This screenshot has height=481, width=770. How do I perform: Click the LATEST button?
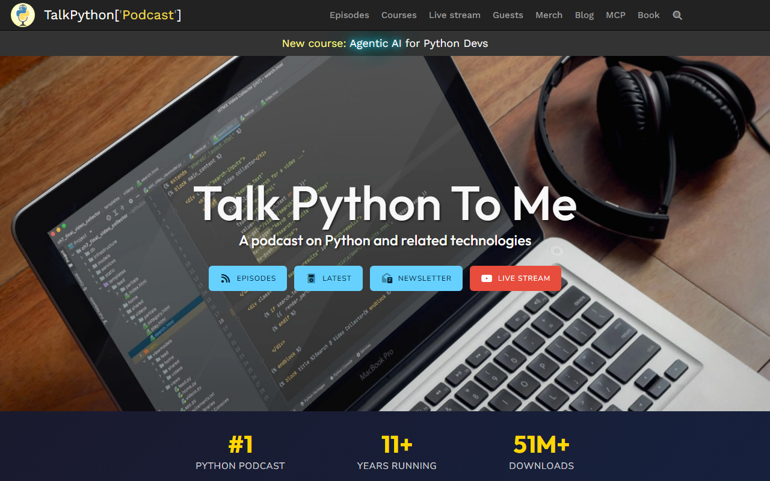point(328,278)
